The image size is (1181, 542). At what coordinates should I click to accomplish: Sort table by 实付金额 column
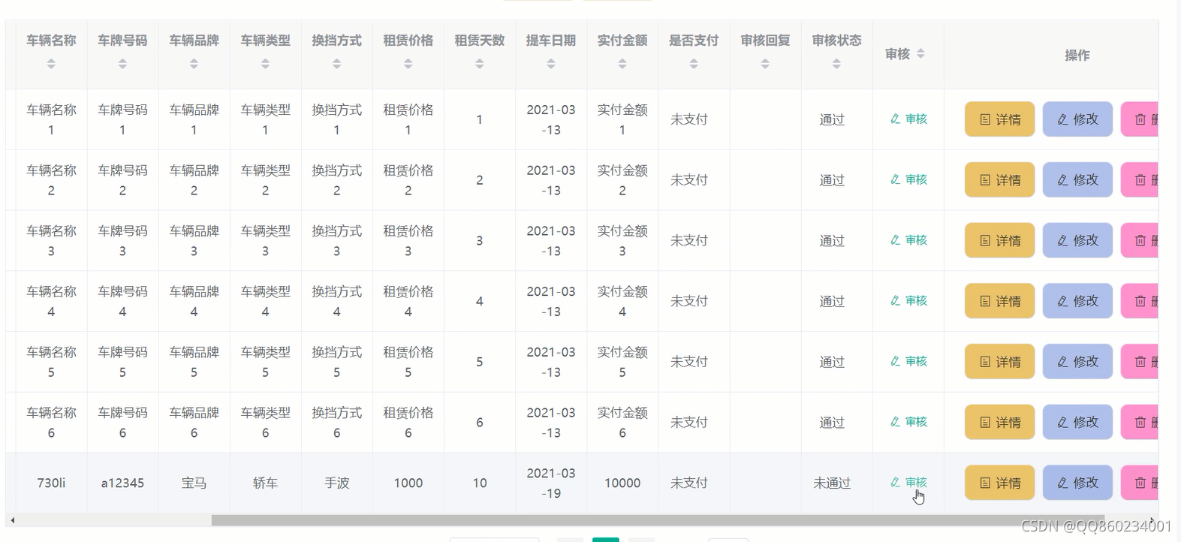[622, 64]
